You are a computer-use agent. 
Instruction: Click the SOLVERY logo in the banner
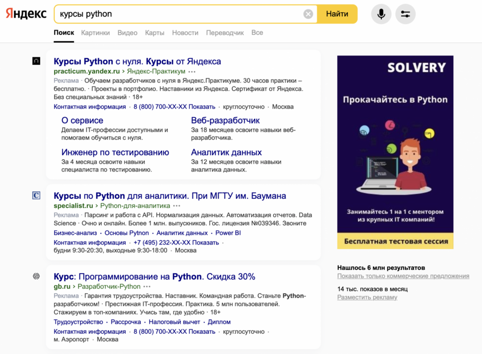pyautogui.click(x=418, y=67)
